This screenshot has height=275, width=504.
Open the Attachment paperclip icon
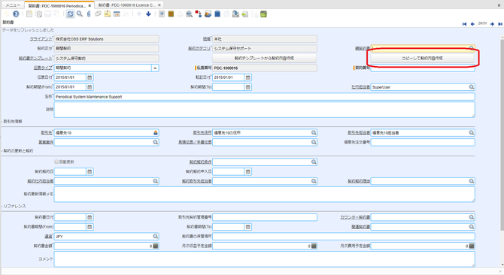point(89,14)
